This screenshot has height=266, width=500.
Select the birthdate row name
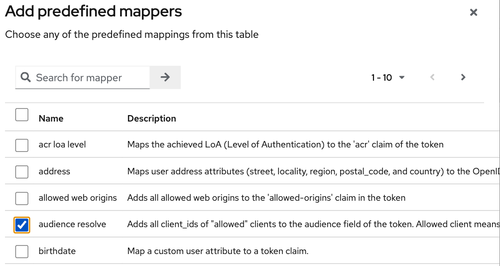(x=57, y=251)
